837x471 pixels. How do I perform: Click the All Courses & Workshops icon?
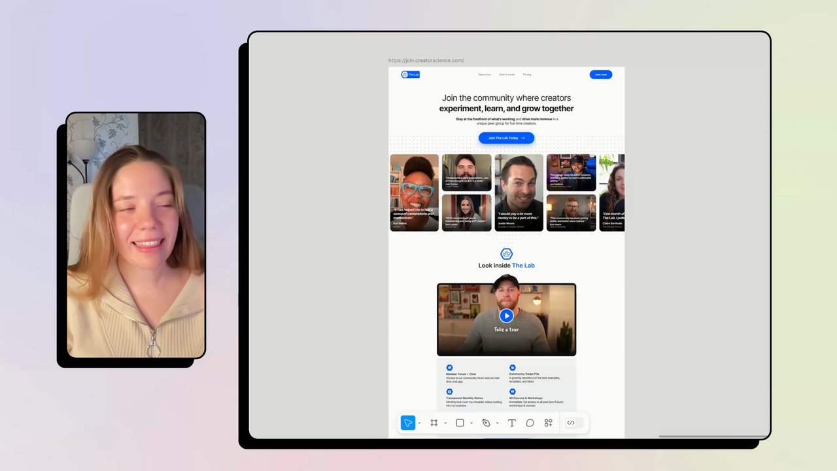513,391
